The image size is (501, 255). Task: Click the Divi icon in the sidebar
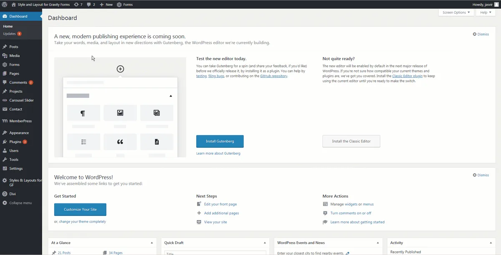[5, 194]
